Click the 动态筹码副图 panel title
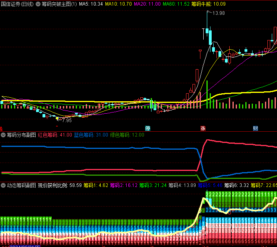 coord(21,185)
